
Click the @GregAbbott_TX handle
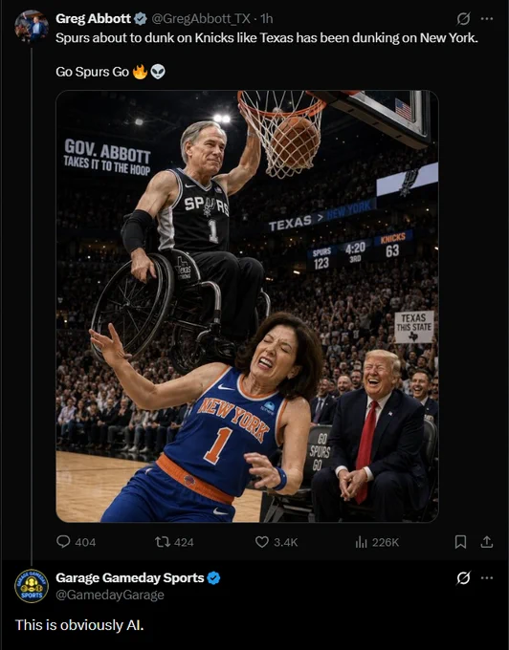click(x=201, y=19)
